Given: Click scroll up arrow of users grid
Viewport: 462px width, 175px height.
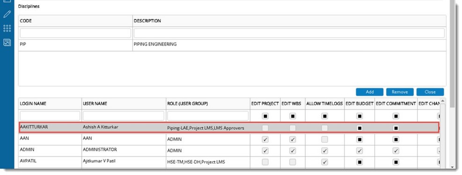Looking at the screenshot, I should point(443,101).
